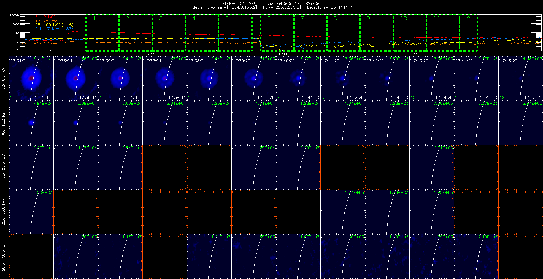Viewport: 543px width, 279px height.
Task: Click the 9.20E+03 peak value label
Action: [310, 148]
